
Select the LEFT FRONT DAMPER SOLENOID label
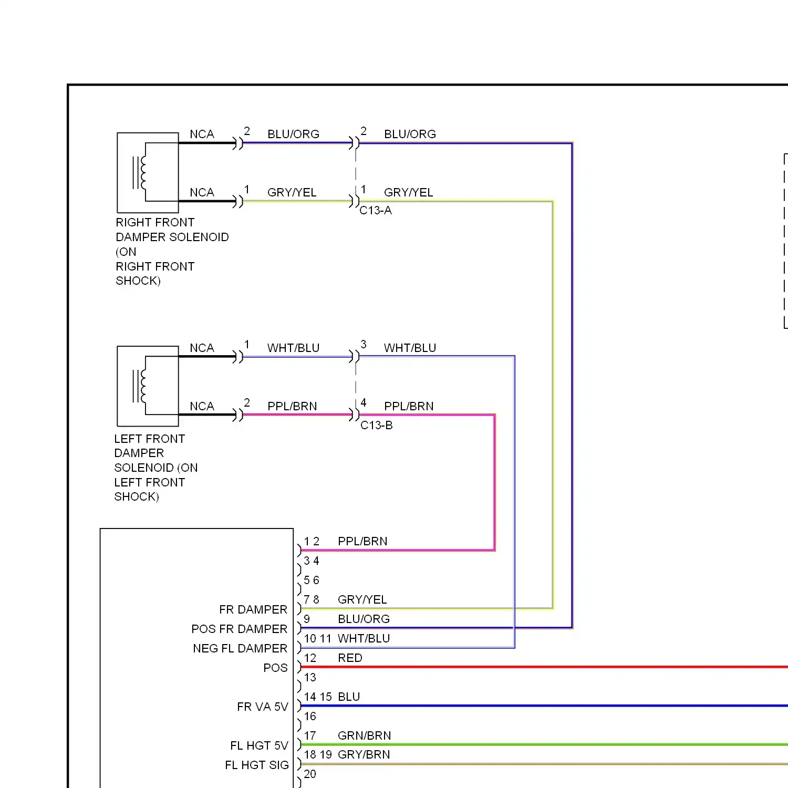tap(155, 468)
